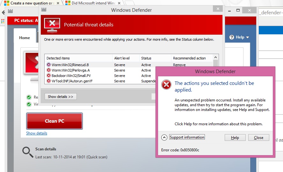
Task: Click the Backdoor:Win32/Small.PV threat icon
Action: pos(48,75)
